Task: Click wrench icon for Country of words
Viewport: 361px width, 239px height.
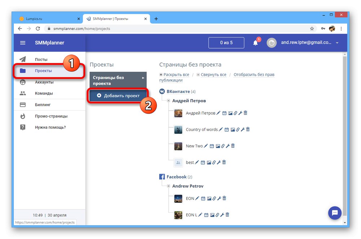Action: coord(243,129)
